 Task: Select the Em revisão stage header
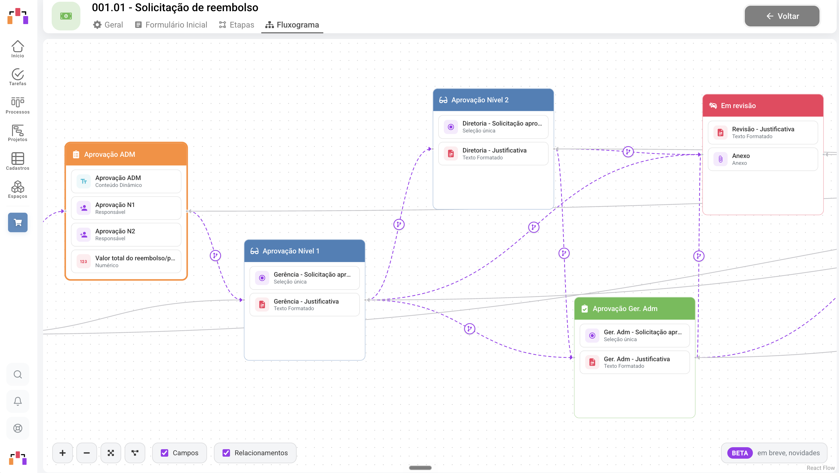[x=763, y=106]
